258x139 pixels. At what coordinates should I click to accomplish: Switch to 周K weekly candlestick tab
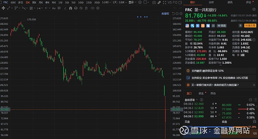34,3
